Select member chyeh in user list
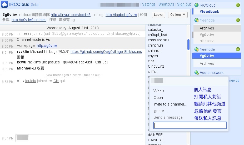The image size is (244, 145). (153, 56)
